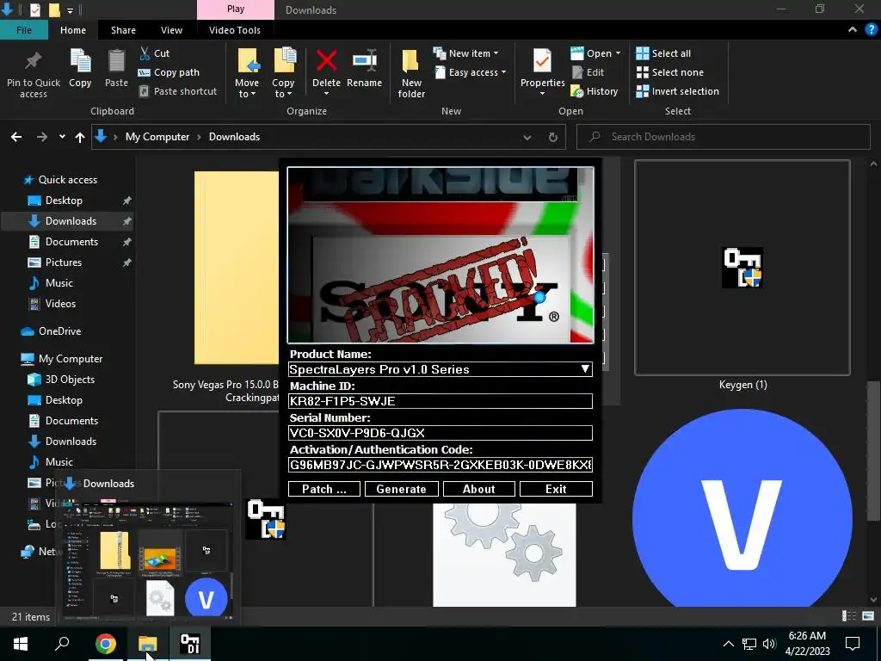Click the Paste icon in the ribbon
Viewport: 881px width, 661px height.
click(x=116, y=61)
